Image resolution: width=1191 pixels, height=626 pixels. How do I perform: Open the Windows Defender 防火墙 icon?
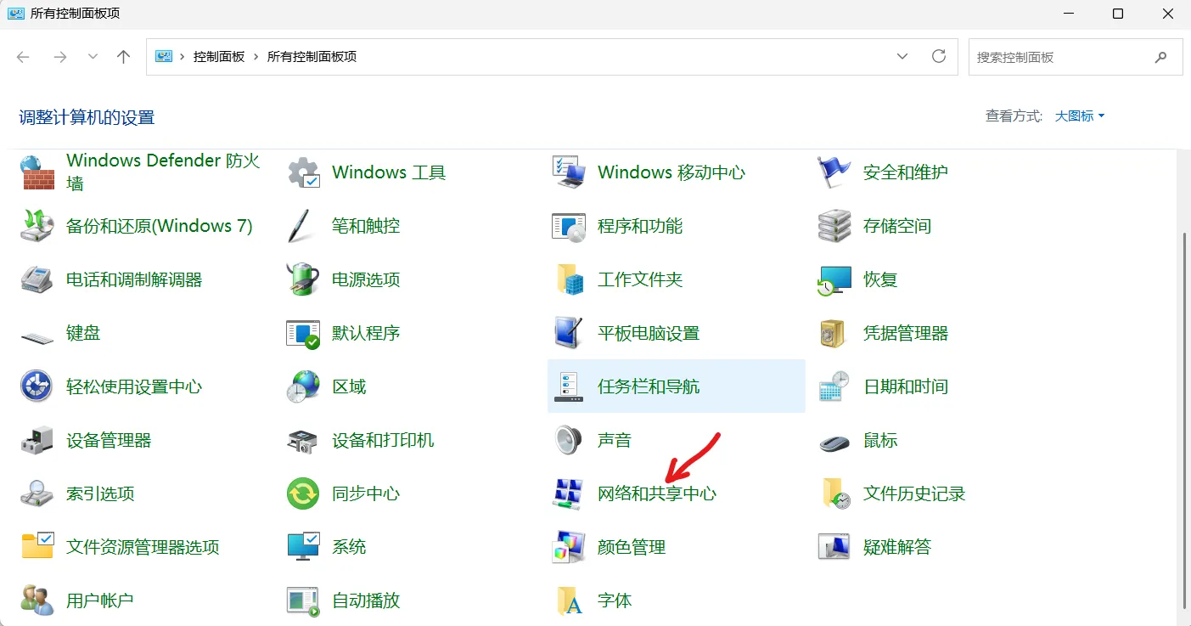point(37,172)
